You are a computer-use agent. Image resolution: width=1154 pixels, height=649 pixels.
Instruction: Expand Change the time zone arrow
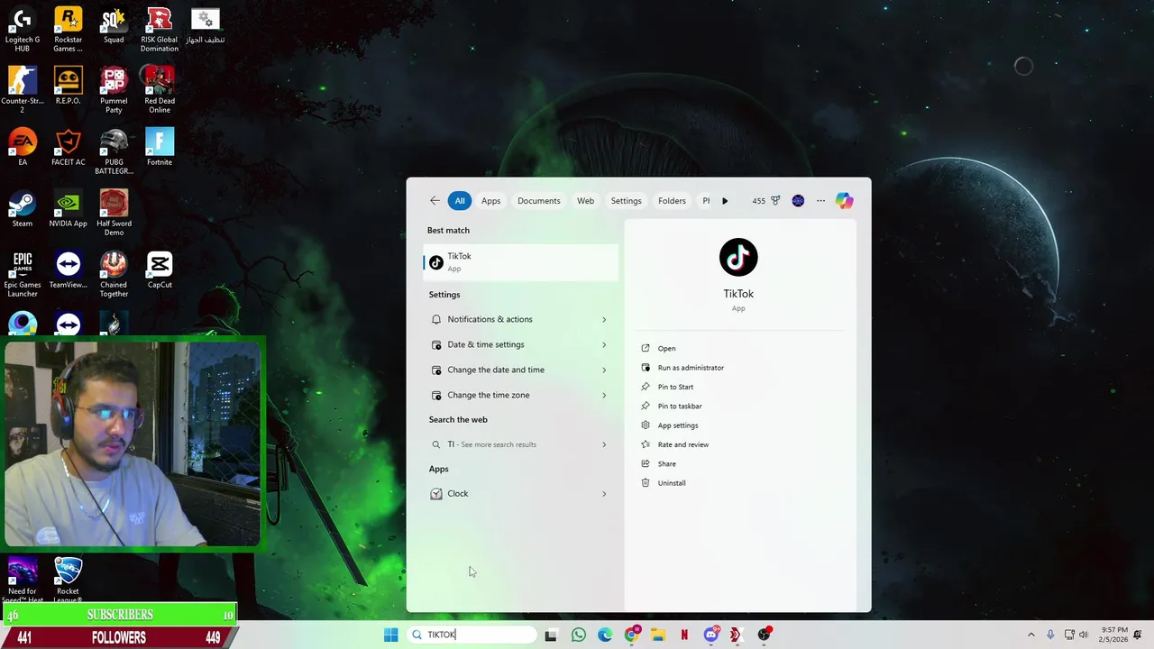tap(604, 395)
